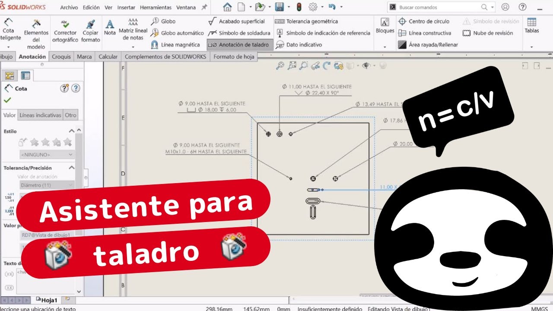Click the MMGS units status entry
553x311 pixels.
[539, 309]
